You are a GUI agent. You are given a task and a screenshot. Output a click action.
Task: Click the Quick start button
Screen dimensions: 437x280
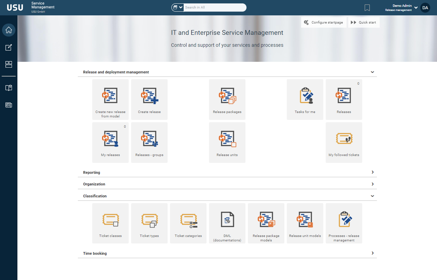(364, 23)
